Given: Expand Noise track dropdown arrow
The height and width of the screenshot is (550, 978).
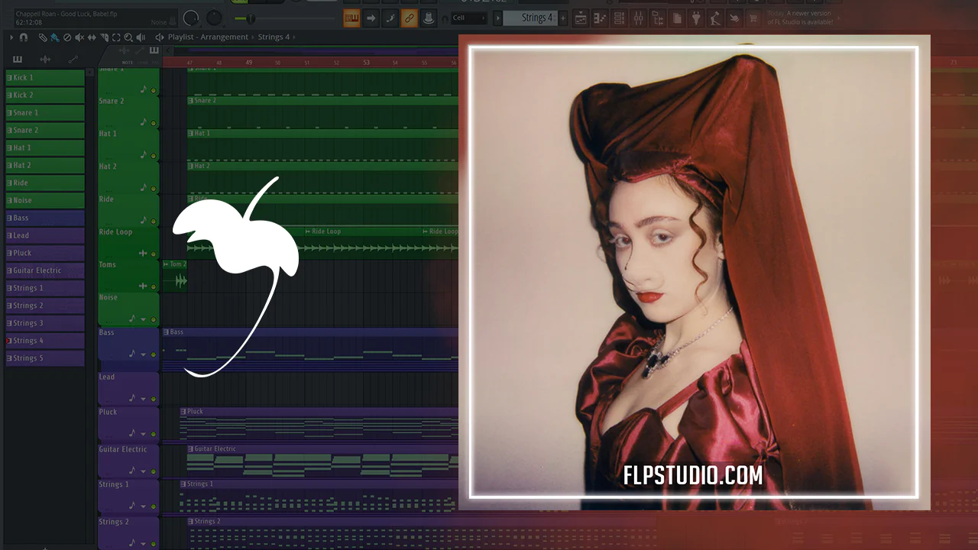Looking at the screenshot, I should point(143,319).
